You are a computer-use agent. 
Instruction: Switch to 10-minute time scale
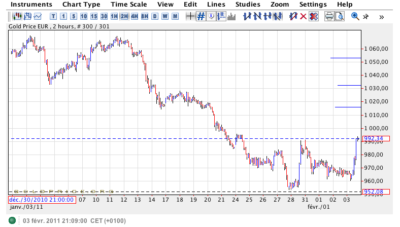[84, 17]
